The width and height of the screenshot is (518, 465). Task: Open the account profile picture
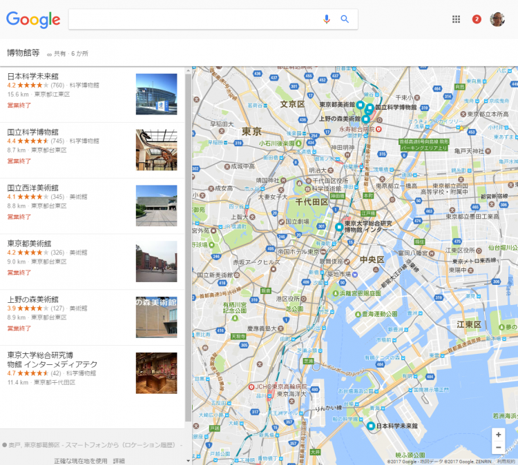pos(497,19)
